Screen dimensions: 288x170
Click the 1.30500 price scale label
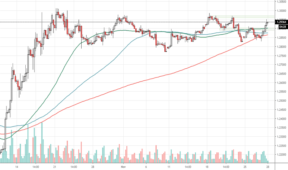281,2
